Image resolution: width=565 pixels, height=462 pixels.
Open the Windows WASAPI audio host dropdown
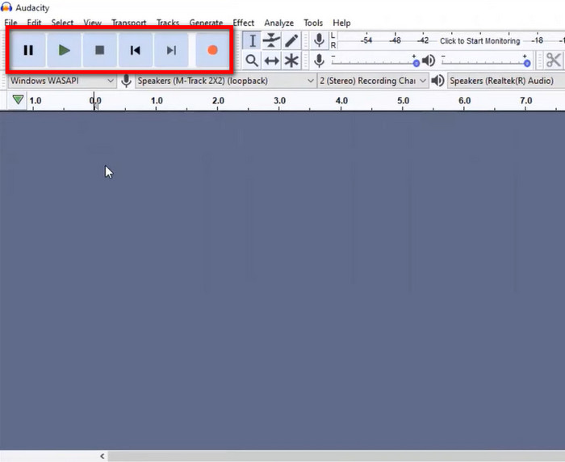pos(61,81)
